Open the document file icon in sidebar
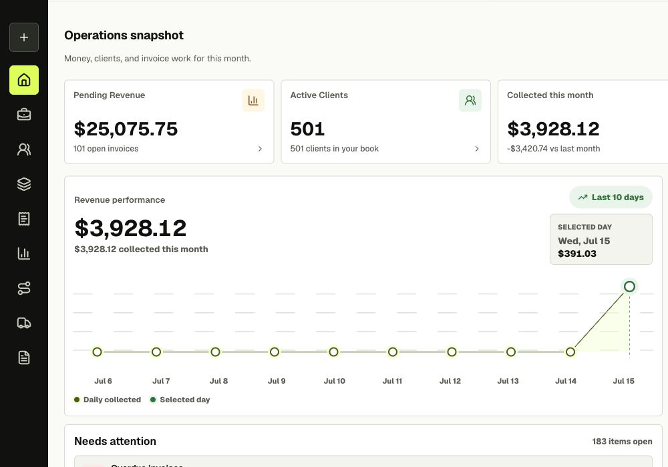Screen dimensions: 668x467 click(24, 358)
